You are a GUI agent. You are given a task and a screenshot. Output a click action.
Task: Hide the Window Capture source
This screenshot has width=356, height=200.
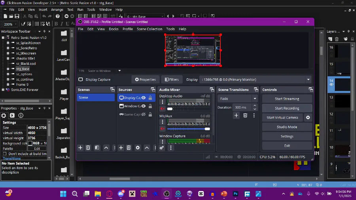tap(144, 106)
